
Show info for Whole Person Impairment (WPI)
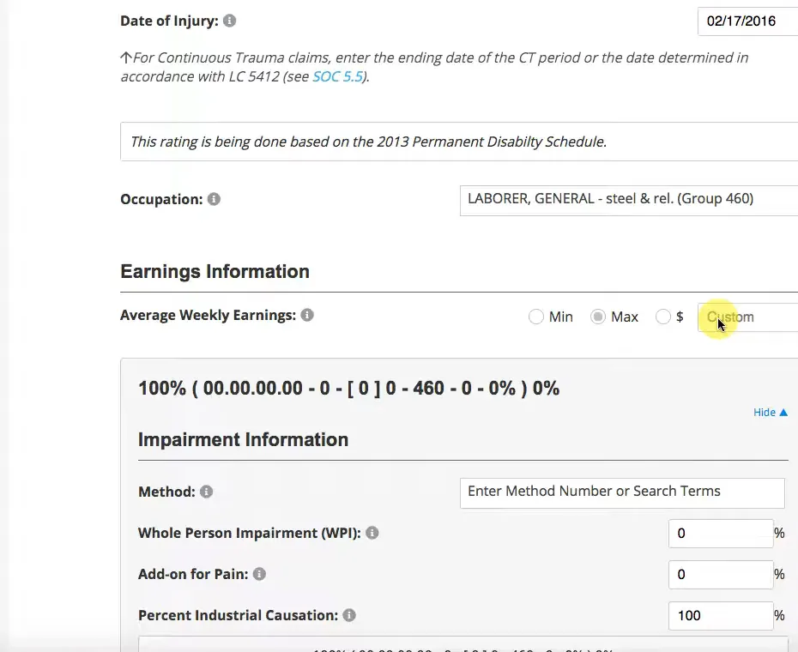[x=372, y=533]
